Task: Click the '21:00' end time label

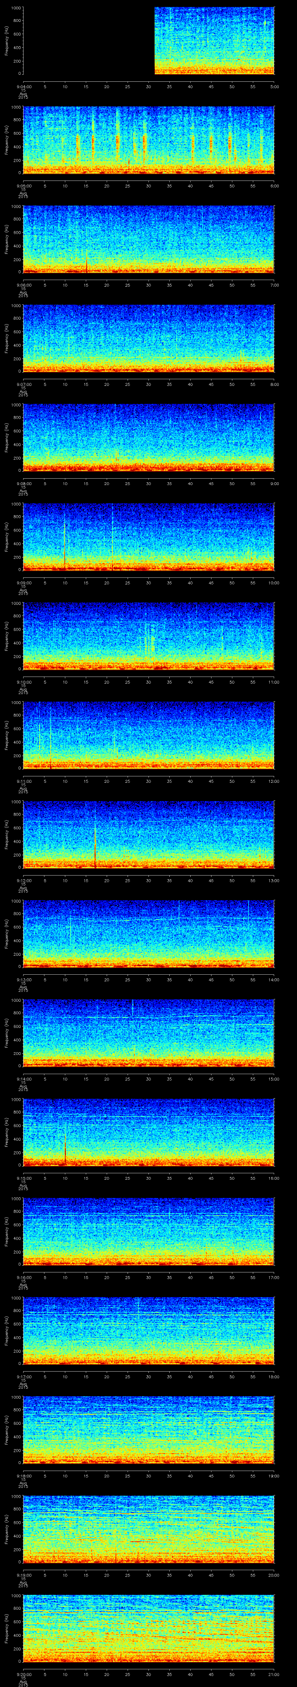Action: 274,1674
